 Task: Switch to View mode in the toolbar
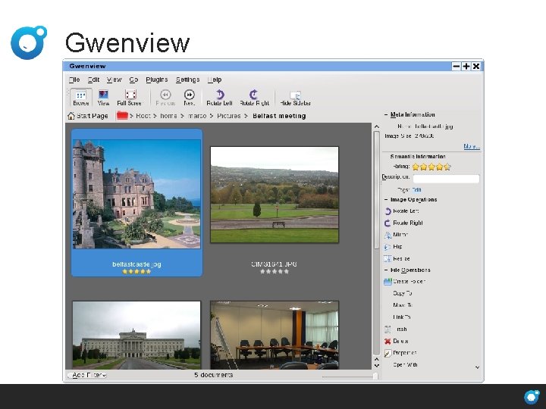click(103, 98)
